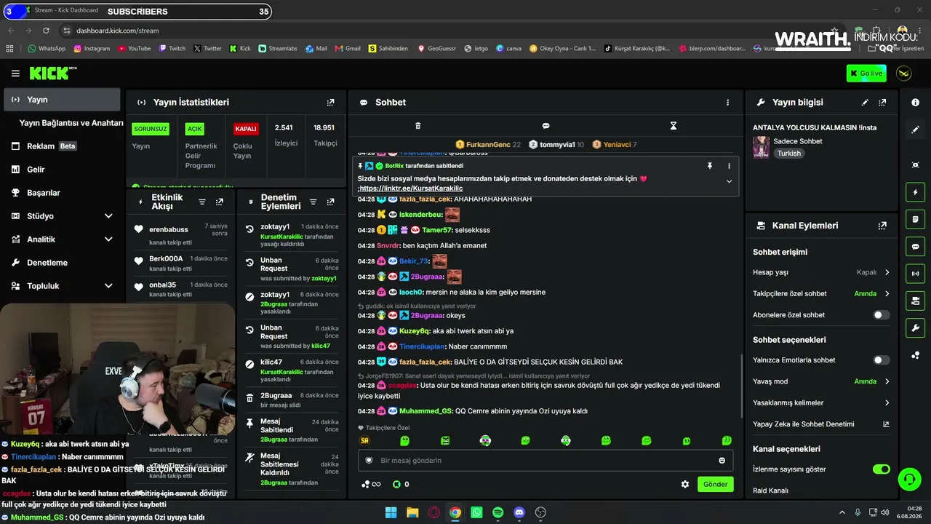Open Gelir sidebar item

tap(62, 170)
